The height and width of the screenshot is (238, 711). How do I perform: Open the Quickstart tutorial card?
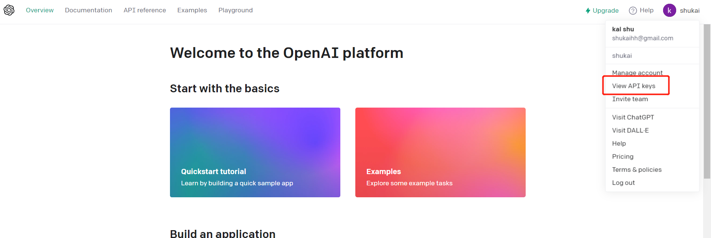tap(255, 152)
